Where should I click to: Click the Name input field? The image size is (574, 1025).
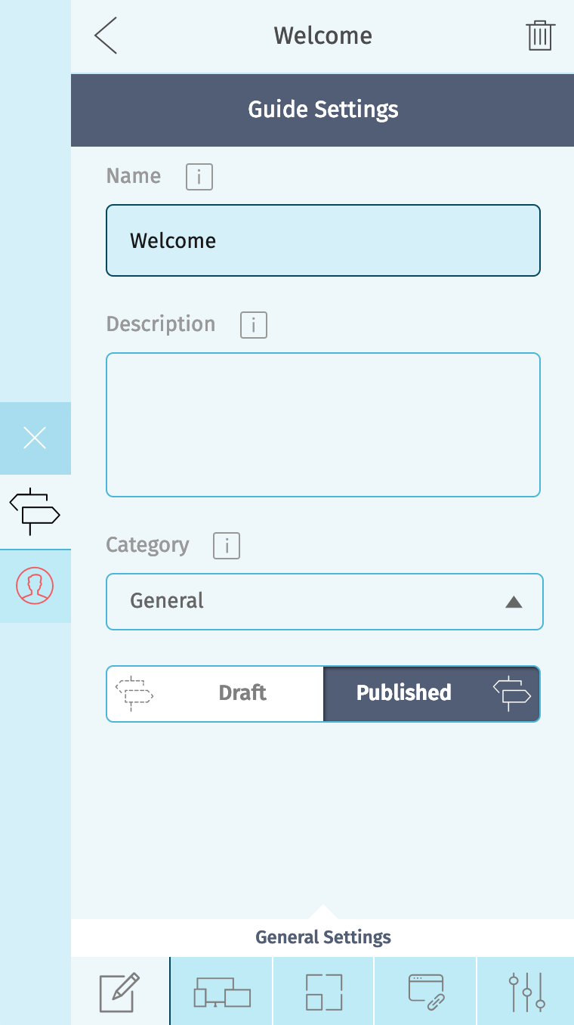[x=323, y=240]
